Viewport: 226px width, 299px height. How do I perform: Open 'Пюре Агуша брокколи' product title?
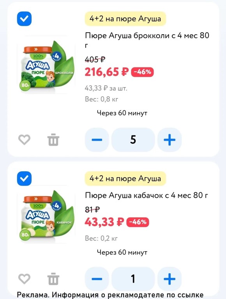tap(147, 40)
